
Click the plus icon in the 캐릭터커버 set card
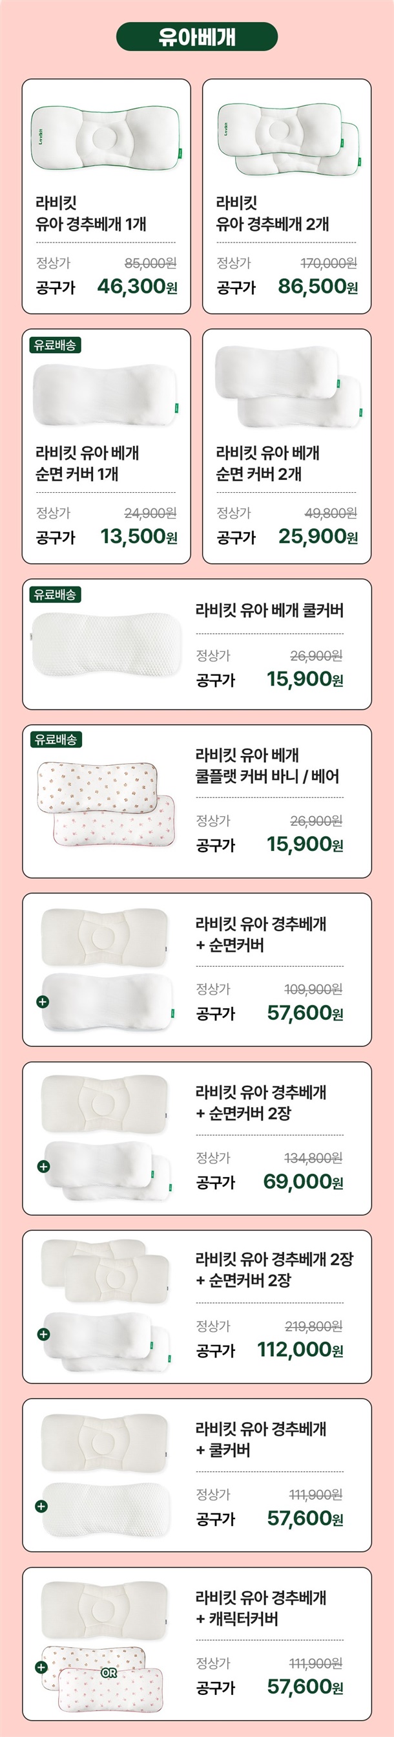click(x=41, y=1667)
